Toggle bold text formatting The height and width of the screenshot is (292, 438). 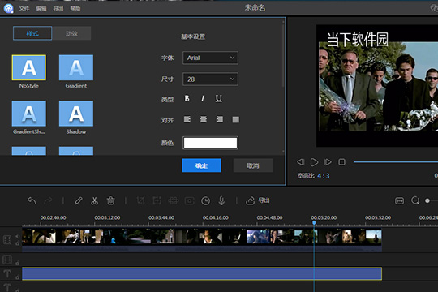click(187, 98)
